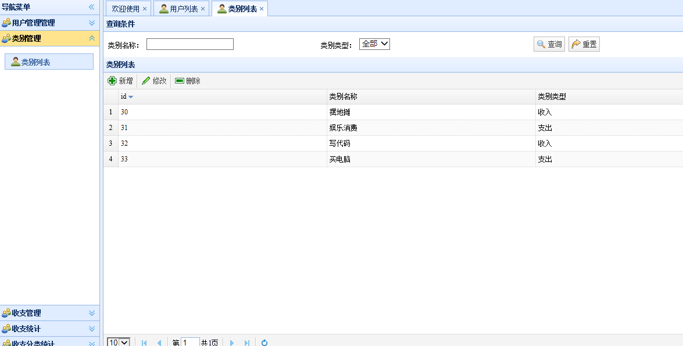
Task: Click the user icon in 用户列表 tab
Action: (164, 9)
